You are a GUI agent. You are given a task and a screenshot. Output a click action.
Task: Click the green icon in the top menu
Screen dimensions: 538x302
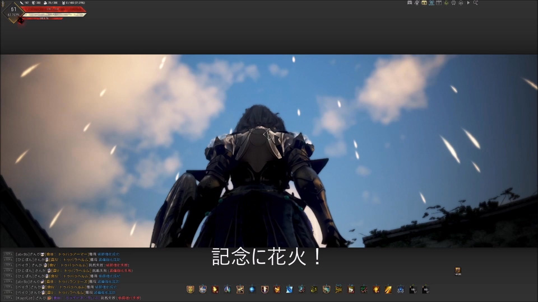(x=446, y=3)
